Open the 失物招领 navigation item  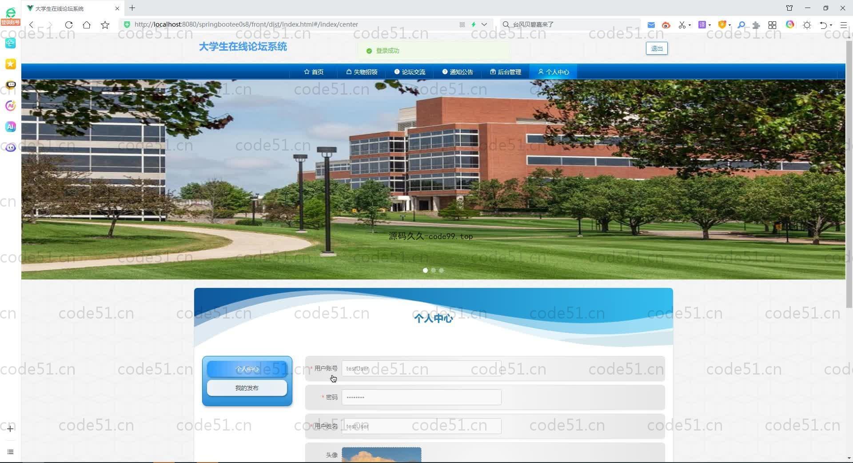pos(362,72)
